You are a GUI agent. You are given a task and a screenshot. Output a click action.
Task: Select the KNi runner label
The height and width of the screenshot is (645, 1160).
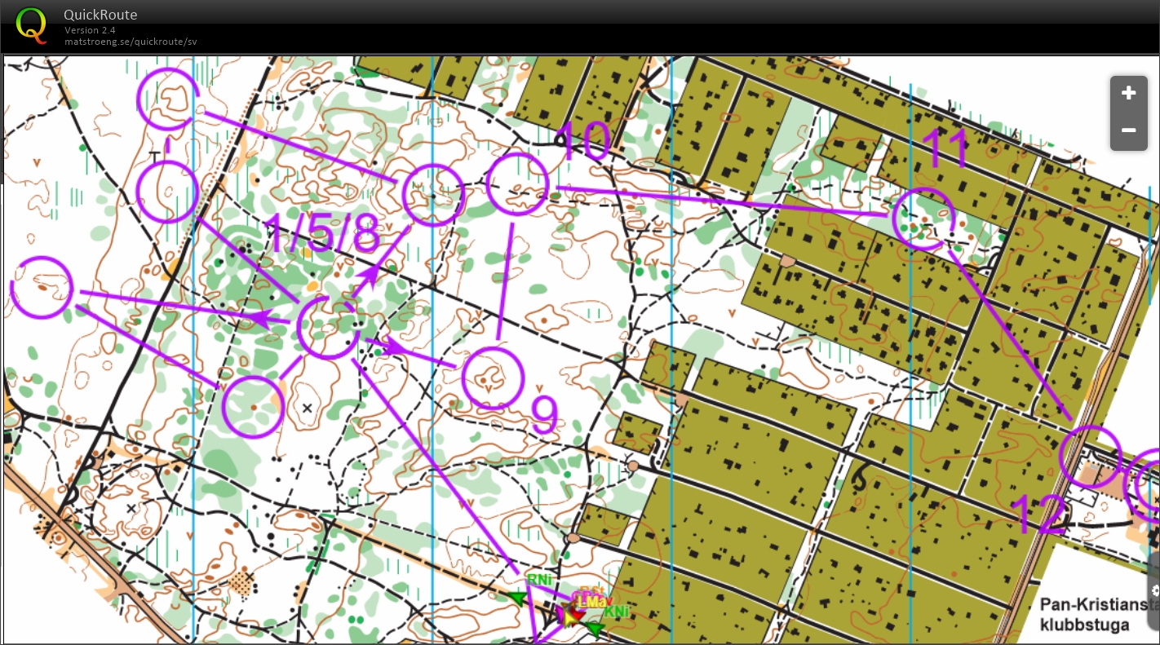(617, 612)
